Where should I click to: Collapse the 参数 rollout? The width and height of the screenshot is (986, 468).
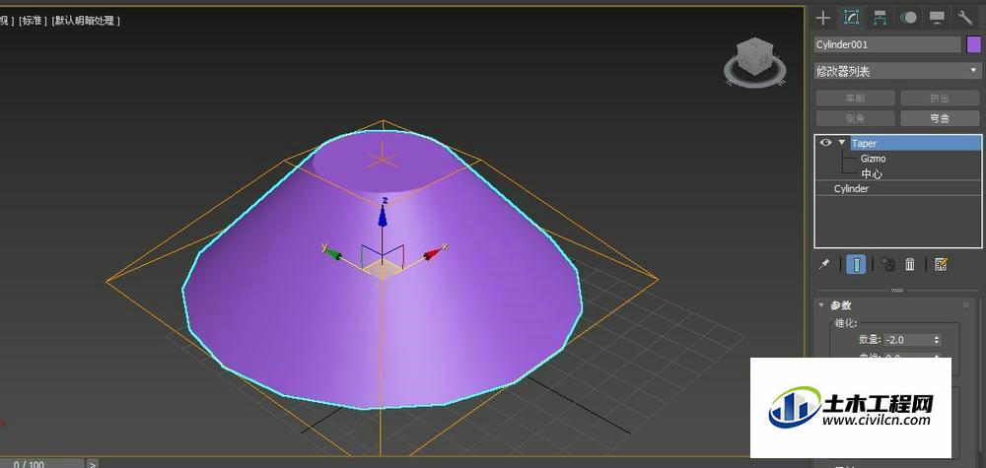(x=820, y=305)
